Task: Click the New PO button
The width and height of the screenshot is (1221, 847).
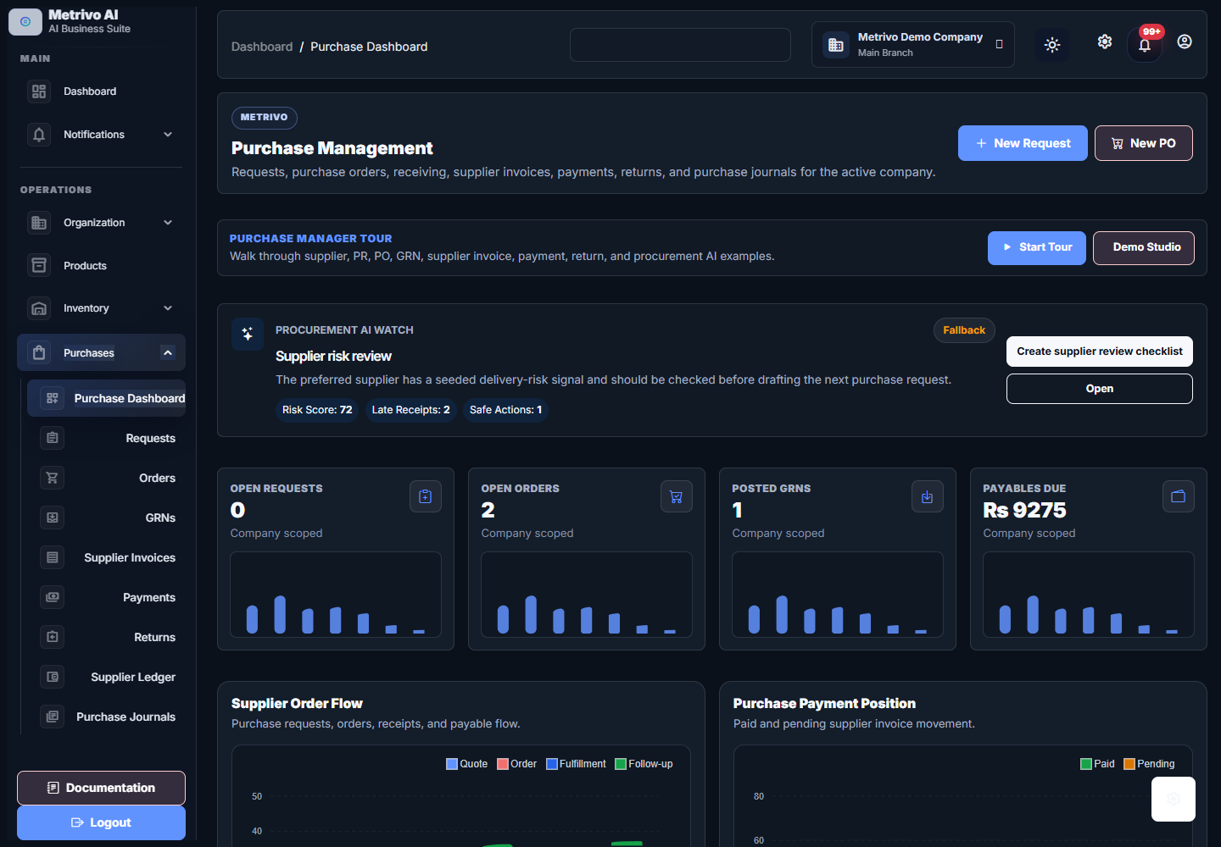Action: (1144, 143)
